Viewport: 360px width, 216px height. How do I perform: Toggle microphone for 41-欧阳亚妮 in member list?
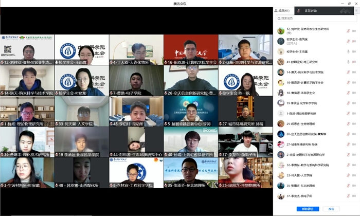pyautogui.click(x=348, y=62)
